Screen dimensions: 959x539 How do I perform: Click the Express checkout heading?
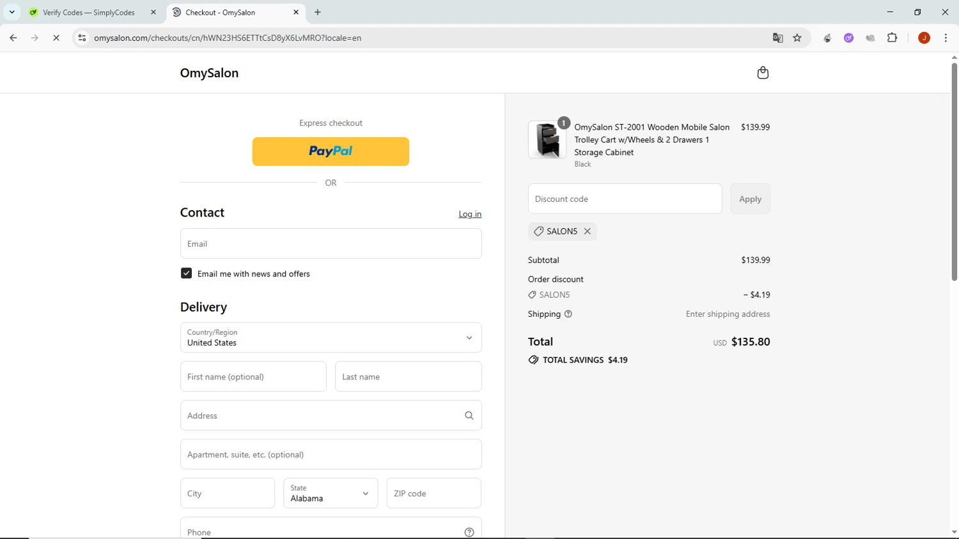tap(331, 123)
